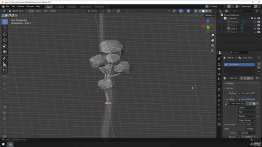The image size is (262, 147).
Task: Open Global transform orientation dropdown
Action: 94,11
